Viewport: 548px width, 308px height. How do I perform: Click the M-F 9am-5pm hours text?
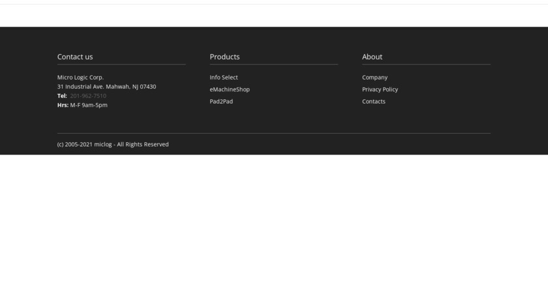[x=89, y=105]
